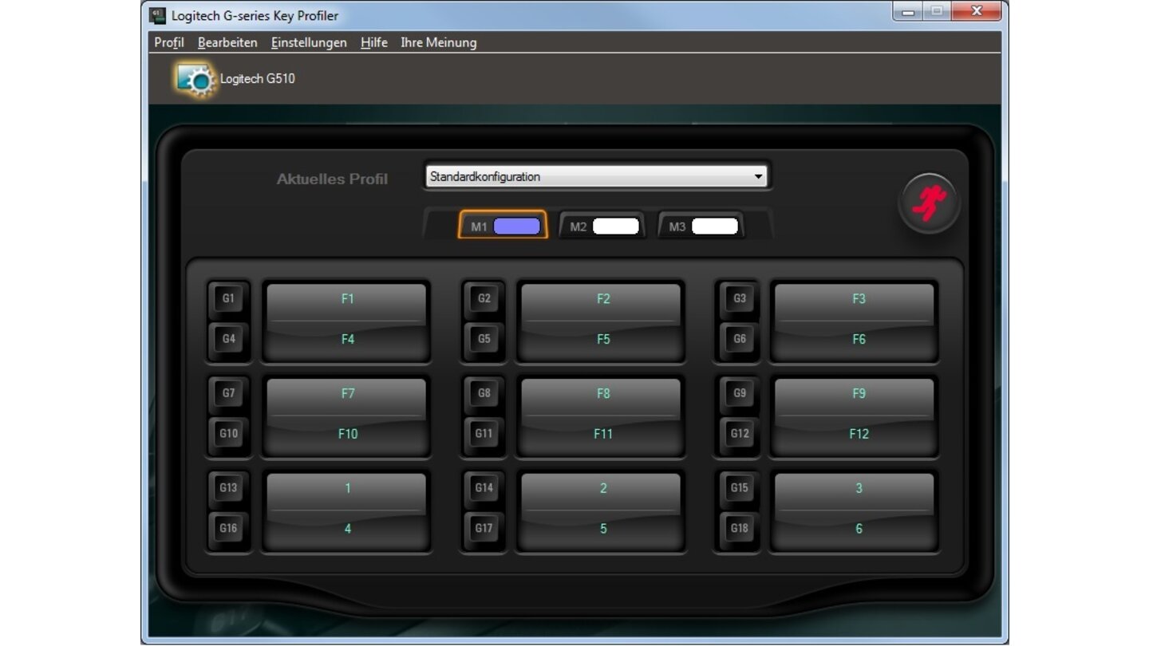Select the G14 key button
This screenshot has height=646, width=1149.
point(484,488)
